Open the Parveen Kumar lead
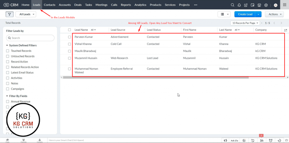Image resolution: width=289 pixels, height=143 pixels. [x=84, y=37]
